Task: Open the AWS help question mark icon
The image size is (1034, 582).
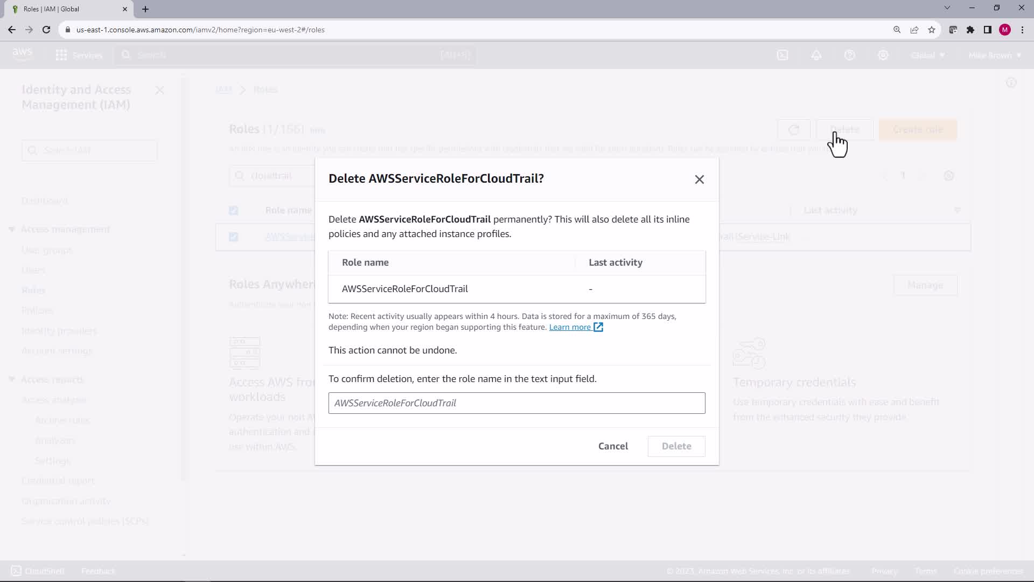Action: pos(850,55)
